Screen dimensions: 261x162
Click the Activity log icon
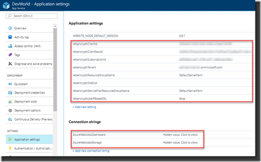pyautogui.click(x=10, y=37)
